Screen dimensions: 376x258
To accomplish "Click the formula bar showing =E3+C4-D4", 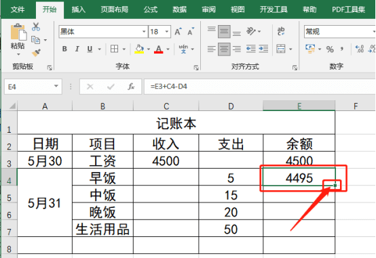I will point(260,87).
